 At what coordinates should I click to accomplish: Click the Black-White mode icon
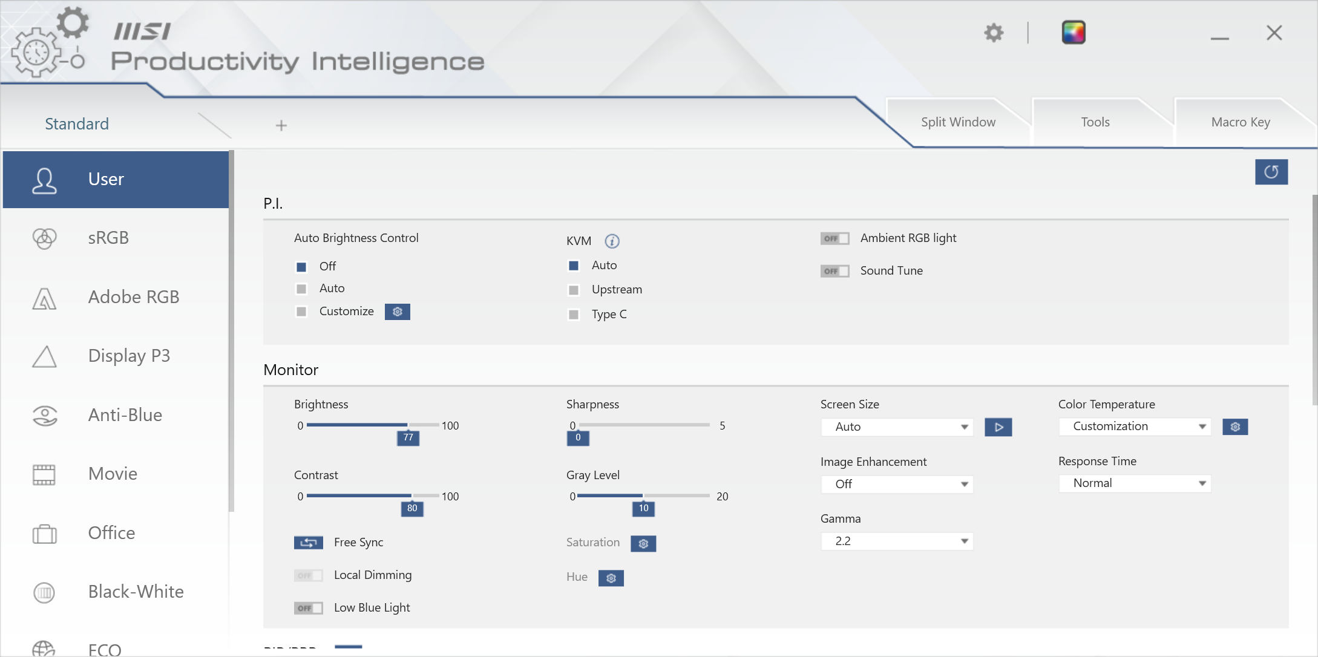tap(44, 592)
